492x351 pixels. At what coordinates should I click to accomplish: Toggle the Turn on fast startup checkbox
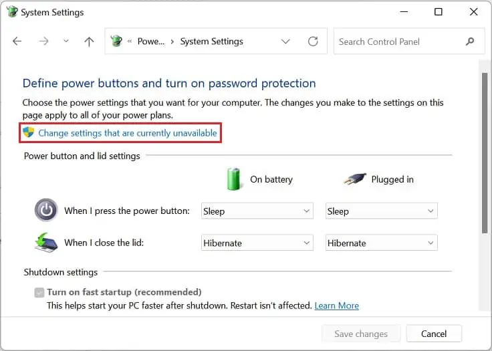click(39, 292)
